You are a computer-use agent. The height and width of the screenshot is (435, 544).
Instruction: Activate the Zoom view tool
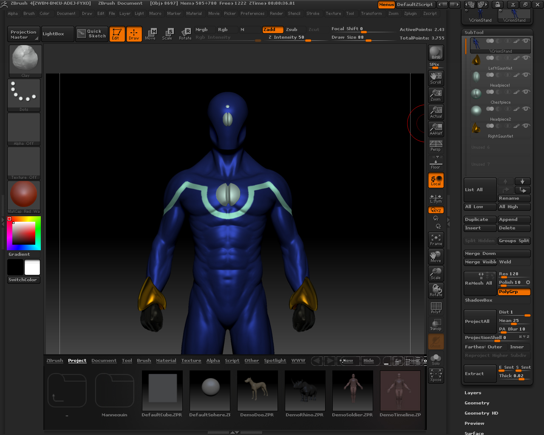[x=436, y=95]
